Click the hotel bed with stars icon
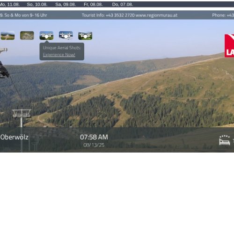Screen dimensions: 234x234 tap(225, 140)
